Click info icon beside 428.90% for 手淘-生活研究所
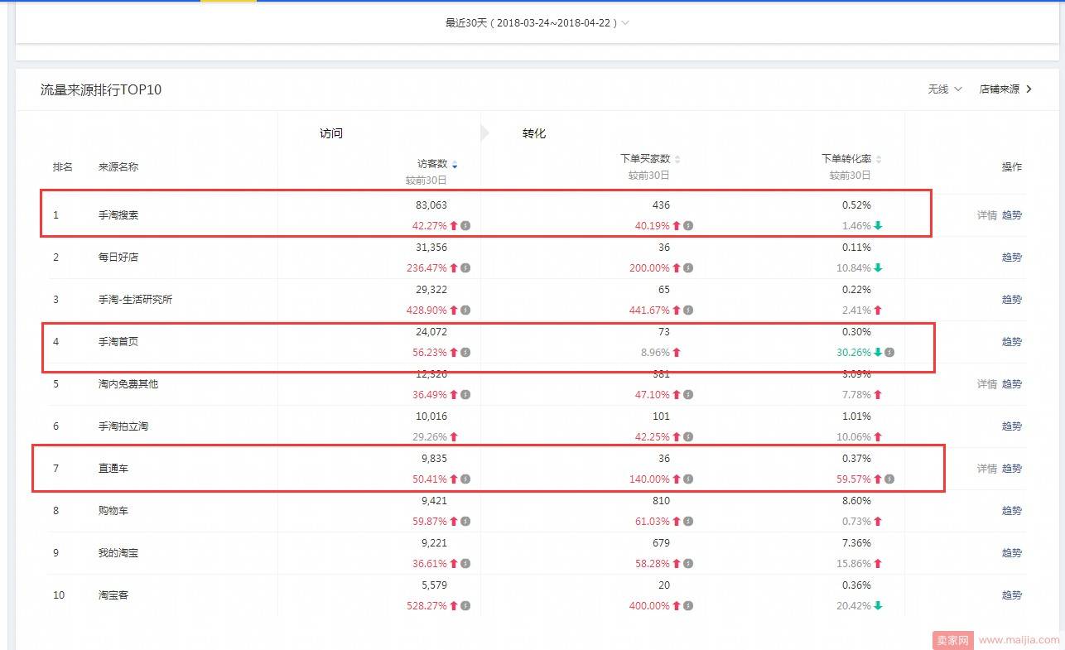Viewport: 1065px width, 650px height. (x=466, y=311)
